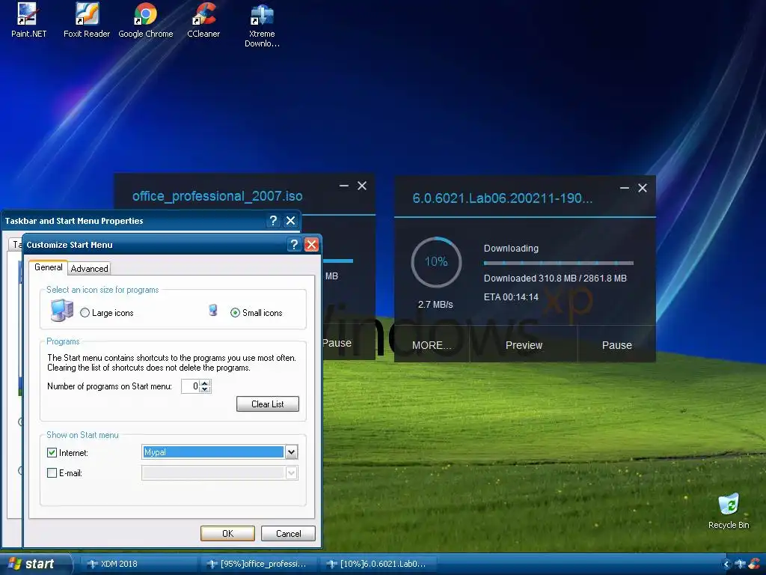The height and width of the screenshot is (575, 766).
Task: Decrease number of programs spinner down
Action: 205,389
